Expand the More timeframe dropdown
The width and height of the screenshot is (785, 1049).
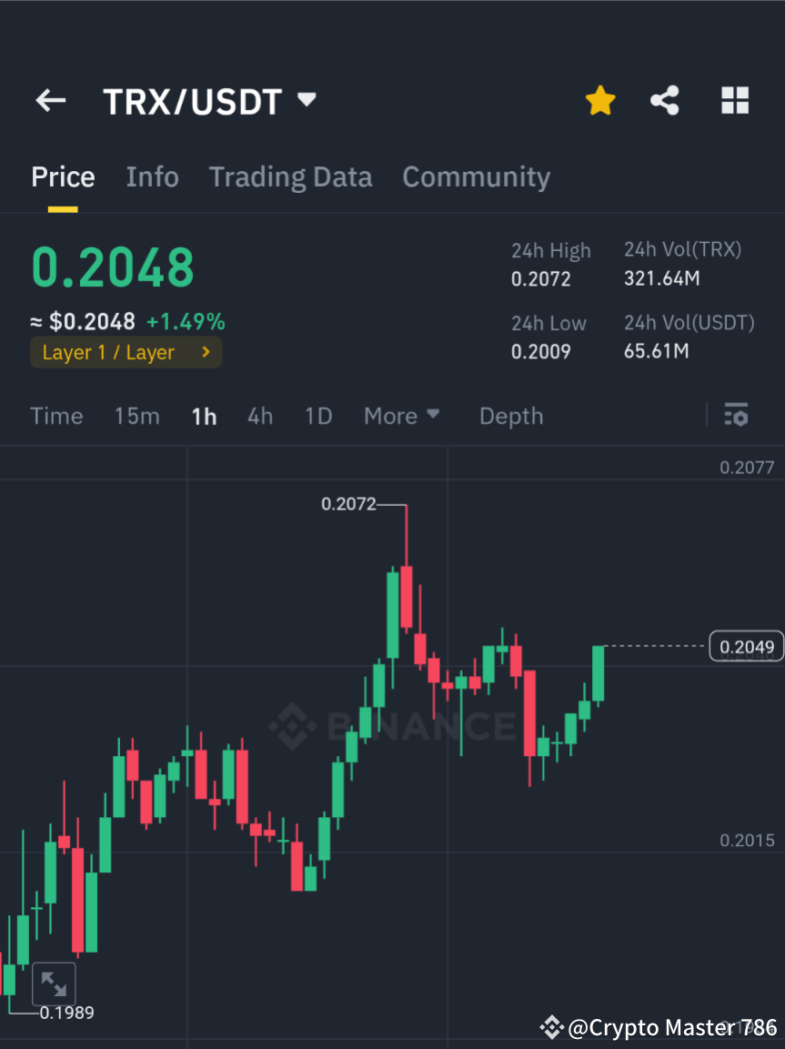tap(401, 415)
